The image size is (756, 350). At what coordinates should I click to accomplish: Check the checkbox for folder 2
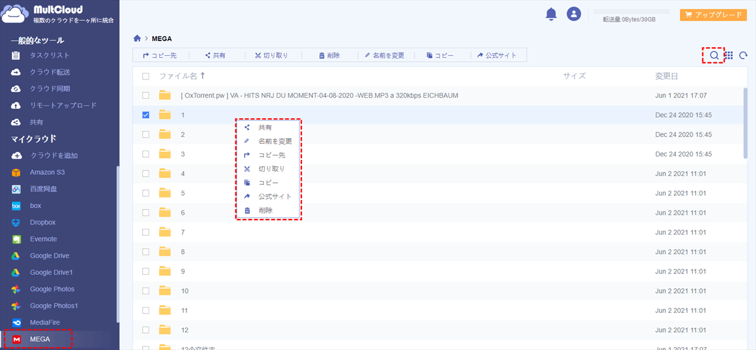(146, 134)
